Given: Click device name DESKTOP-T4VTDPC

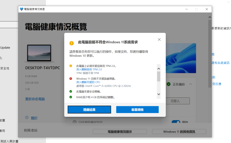Looking at the screenshot, I should (x=43, y=68).
